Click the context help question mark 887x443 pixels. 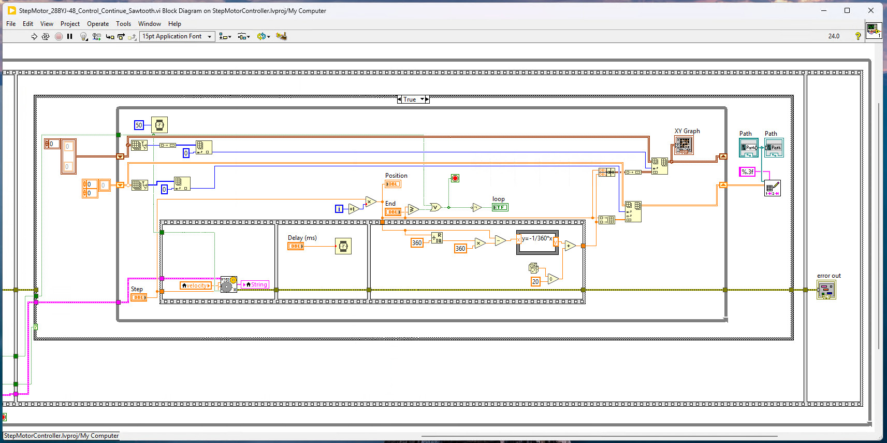pyautogui.click(x=858, y=36)
